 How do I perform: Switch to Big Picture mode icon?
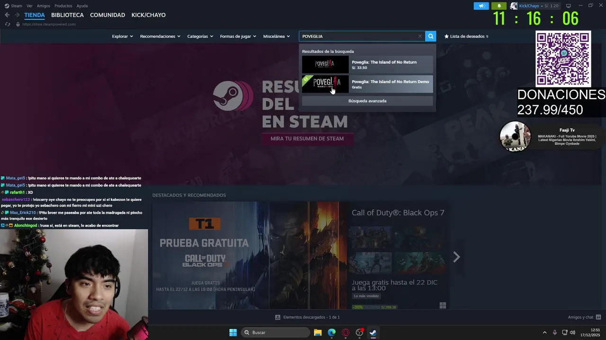pos(569,6)
